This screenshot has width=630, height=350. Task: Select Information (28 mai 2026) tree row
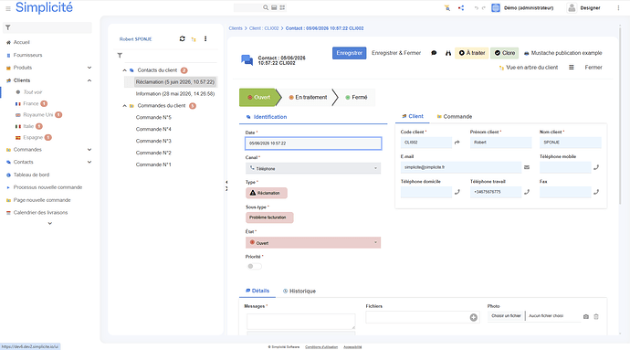tap(175, 94)
